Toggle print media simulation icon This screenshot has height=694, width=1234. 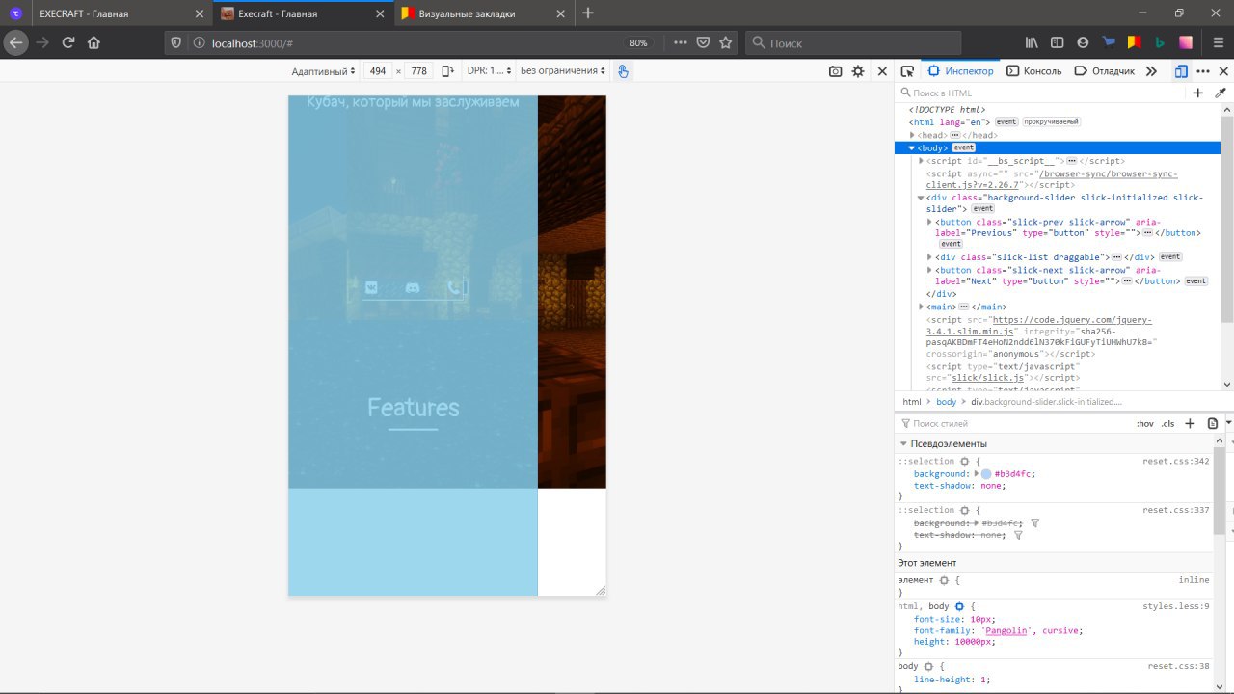[x=1213, y=424]
